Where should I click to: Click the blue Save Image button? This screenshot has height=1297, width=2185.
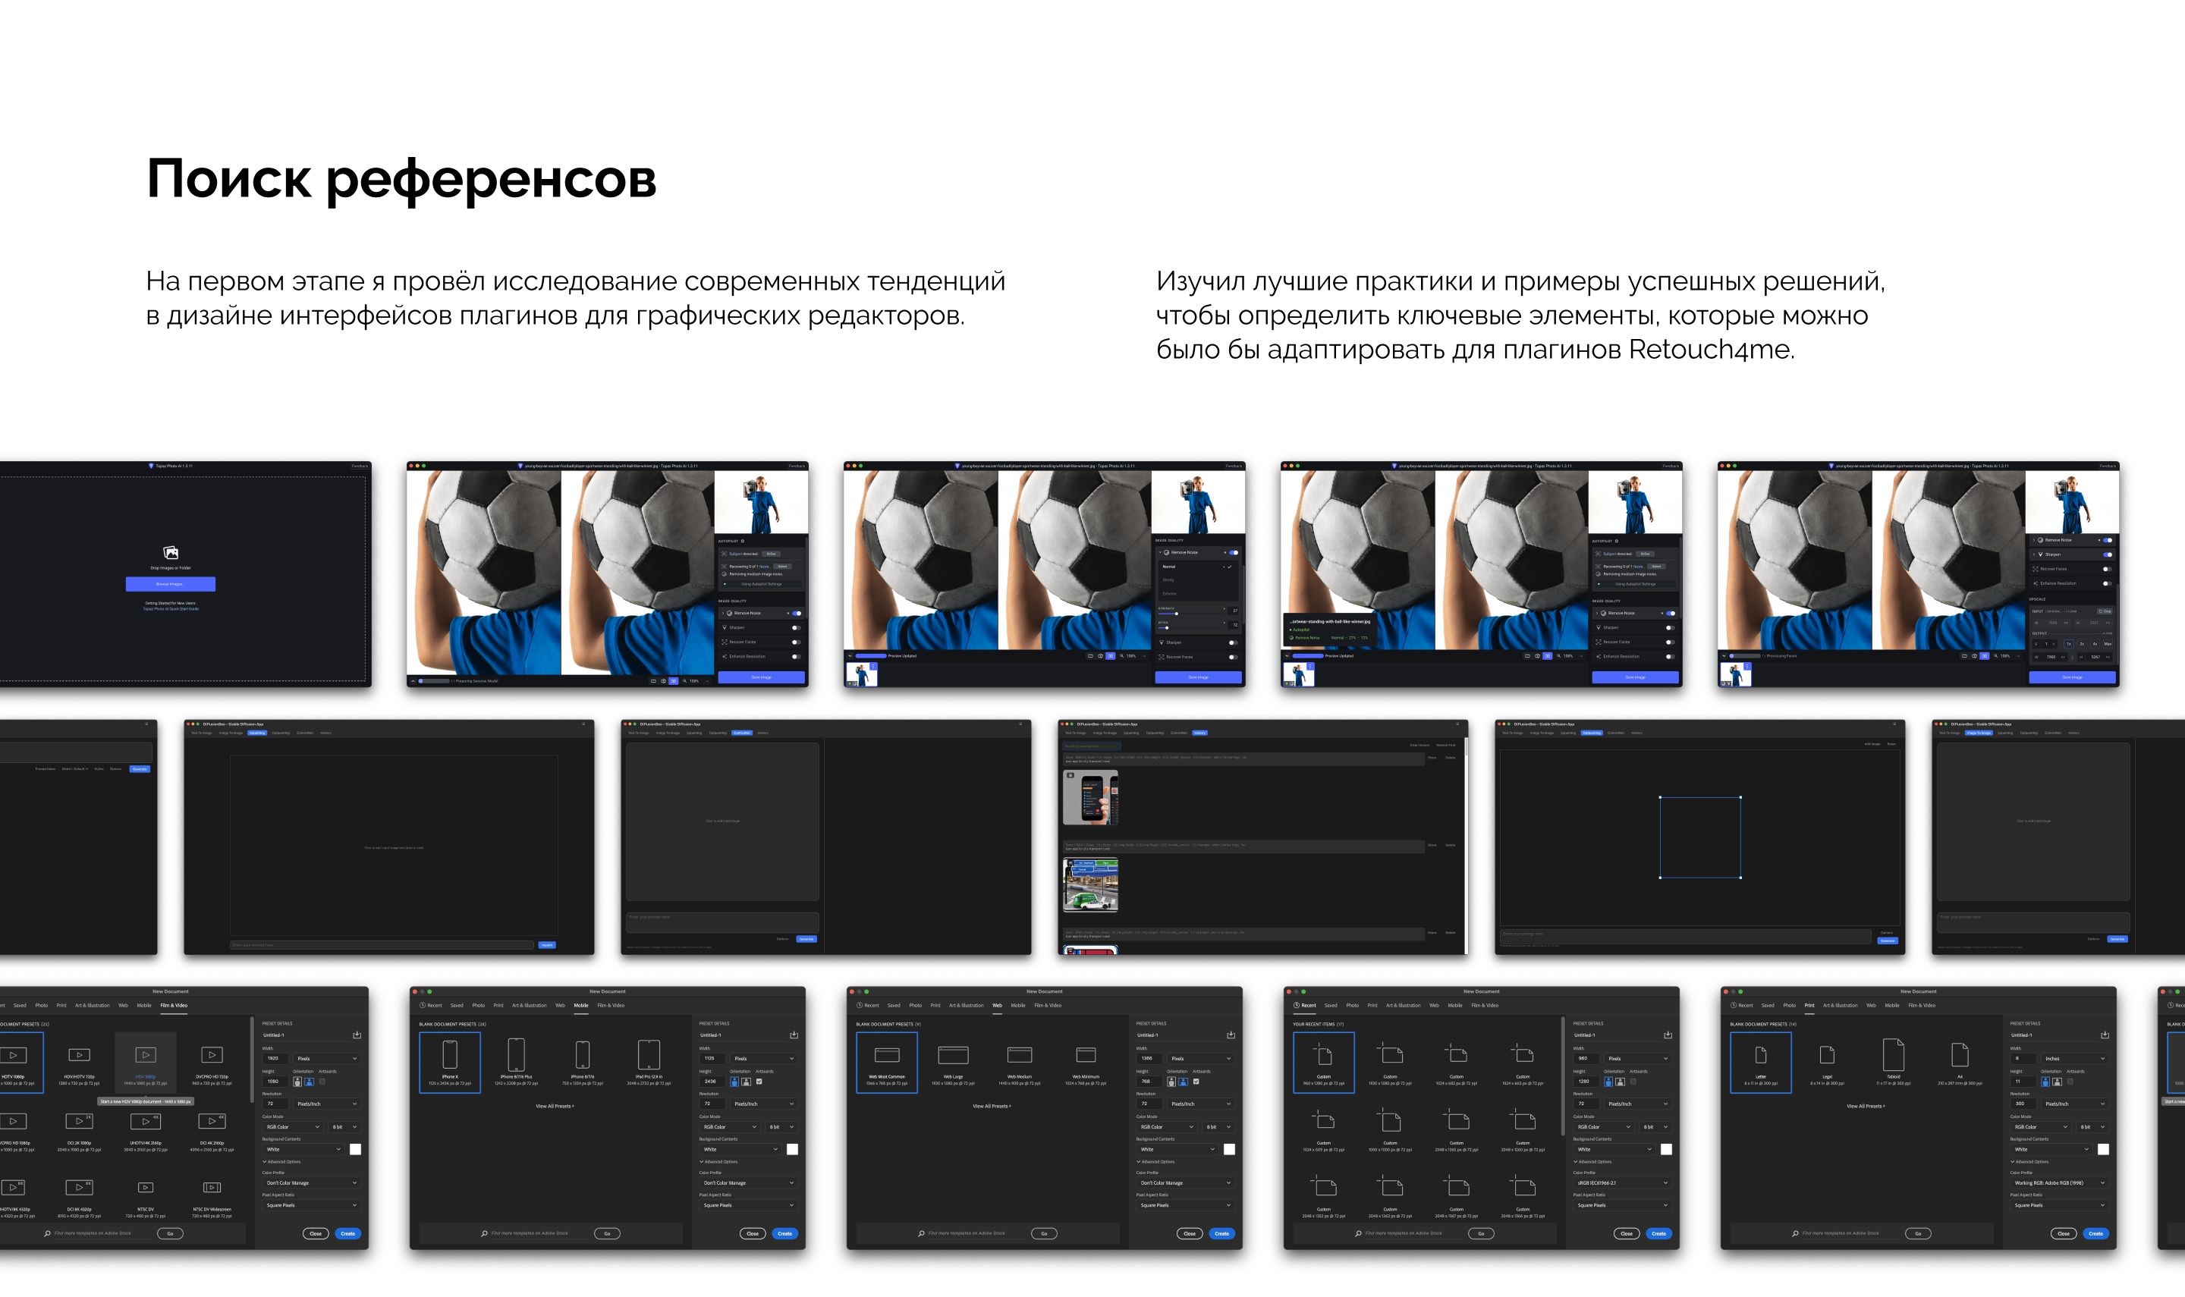[x=1636, y=677]
